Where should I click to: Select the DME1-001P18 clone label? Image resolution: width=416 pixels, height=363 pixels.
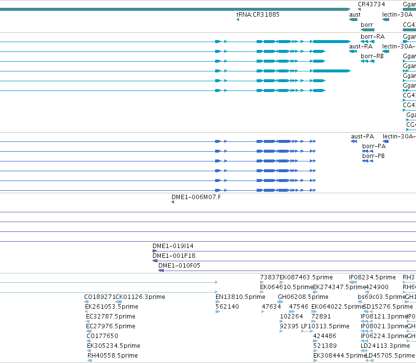(174, 256)
